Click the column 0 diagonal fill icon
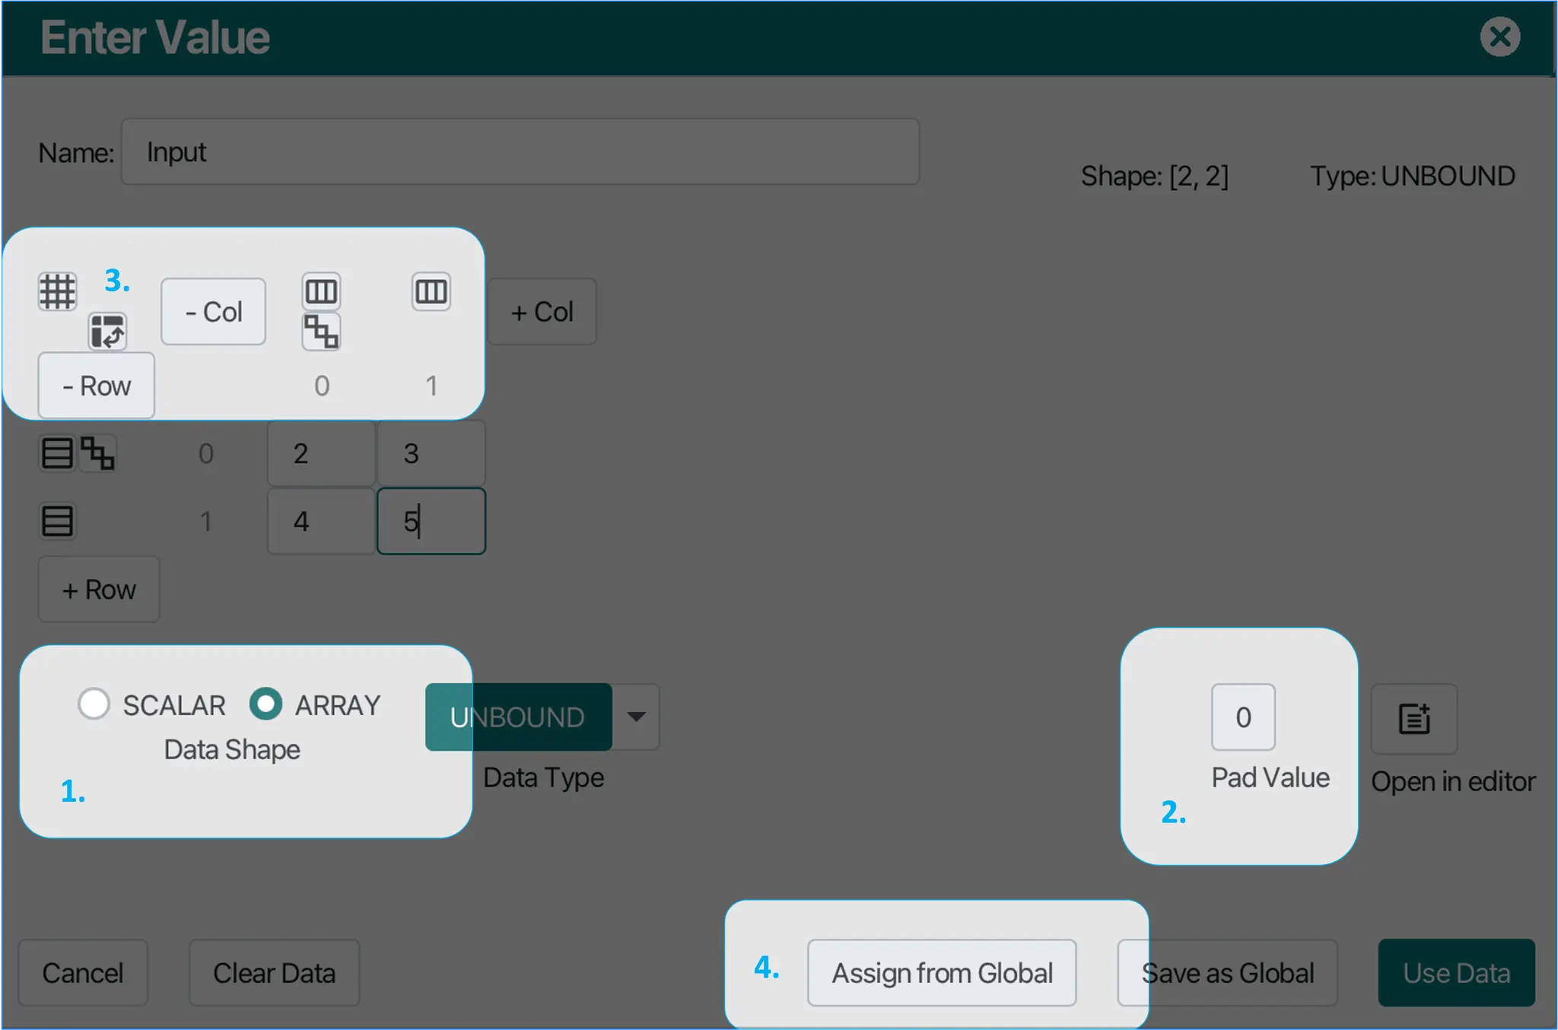The image size is (1558, 1030). click(x=321, y=332)
